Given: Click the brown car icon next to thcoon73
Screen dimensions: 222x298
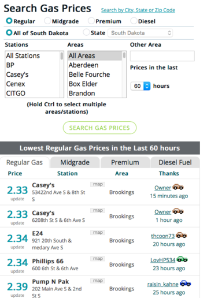Looking at the screenshot, I should 181,235.
